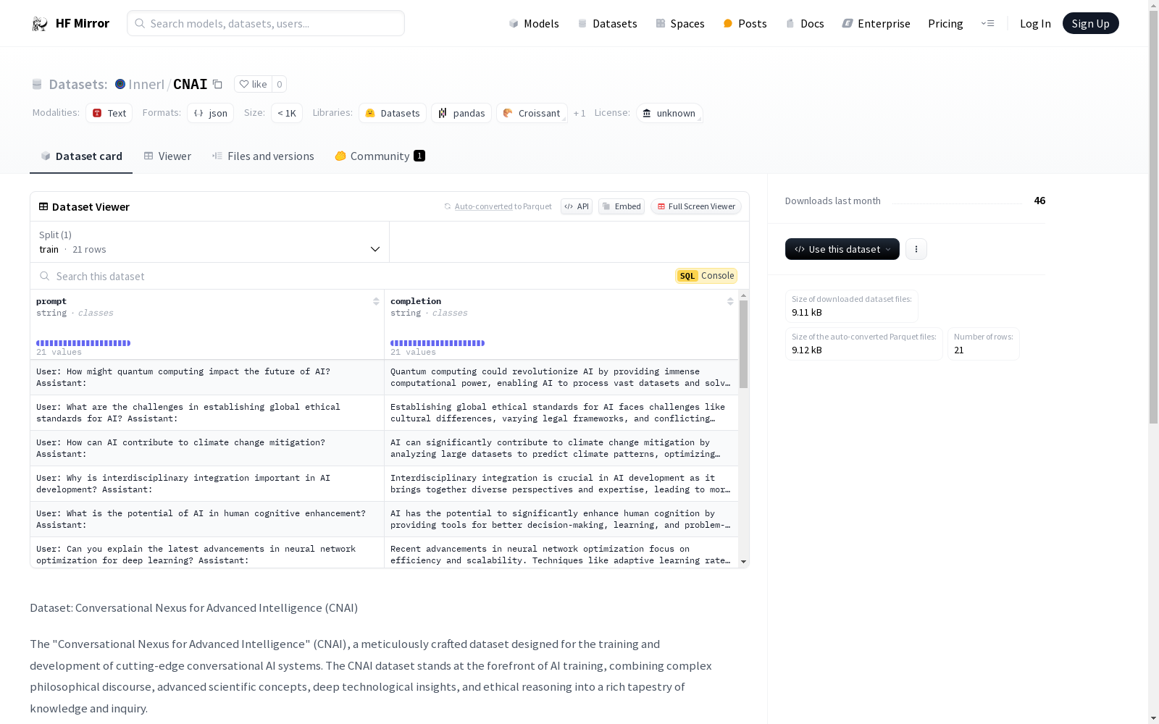1159x724 pixels.
Task: Select the quantum computing prompt row
Action: pos(207,377)
